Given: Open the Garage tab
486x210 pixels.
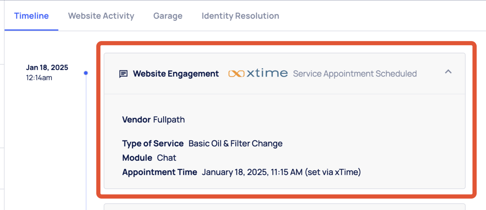Looking at the screenshot, I should coord(168,16).
